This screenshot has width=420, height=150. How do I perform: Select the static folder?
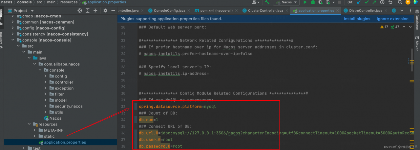point(49,136)
